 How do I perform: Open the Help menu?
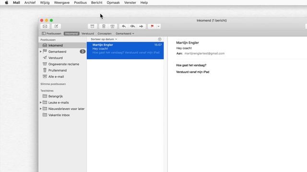144,2
